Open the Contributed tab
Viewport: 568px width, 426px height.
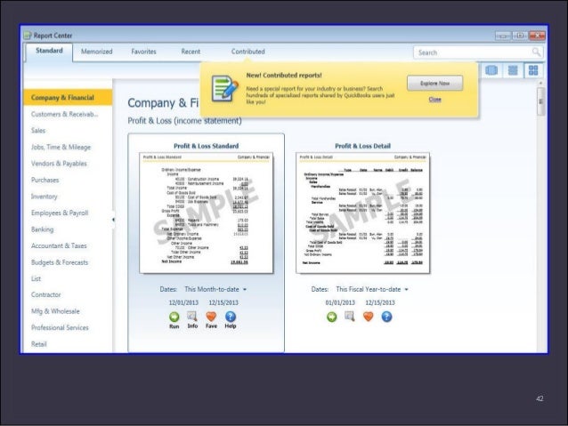click(x=248, y=52)
